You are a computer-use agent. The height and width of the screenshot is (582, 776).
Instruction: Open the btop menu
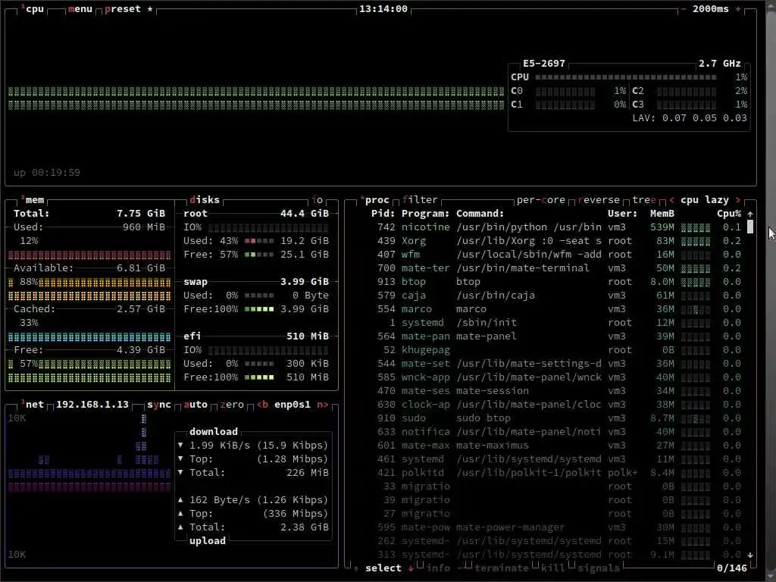pos(80,9)
